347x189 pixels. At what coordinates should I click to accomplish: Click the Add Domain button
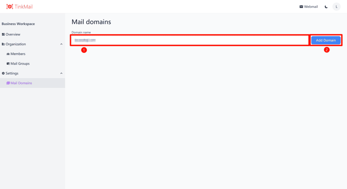click(326, 40)
